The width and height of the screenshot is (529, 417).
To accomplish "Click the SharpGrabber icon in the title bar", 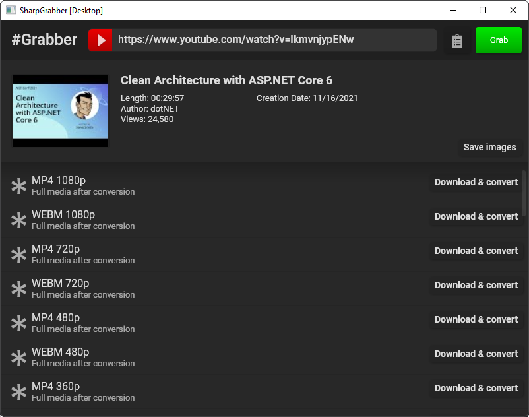I will 9,10.
